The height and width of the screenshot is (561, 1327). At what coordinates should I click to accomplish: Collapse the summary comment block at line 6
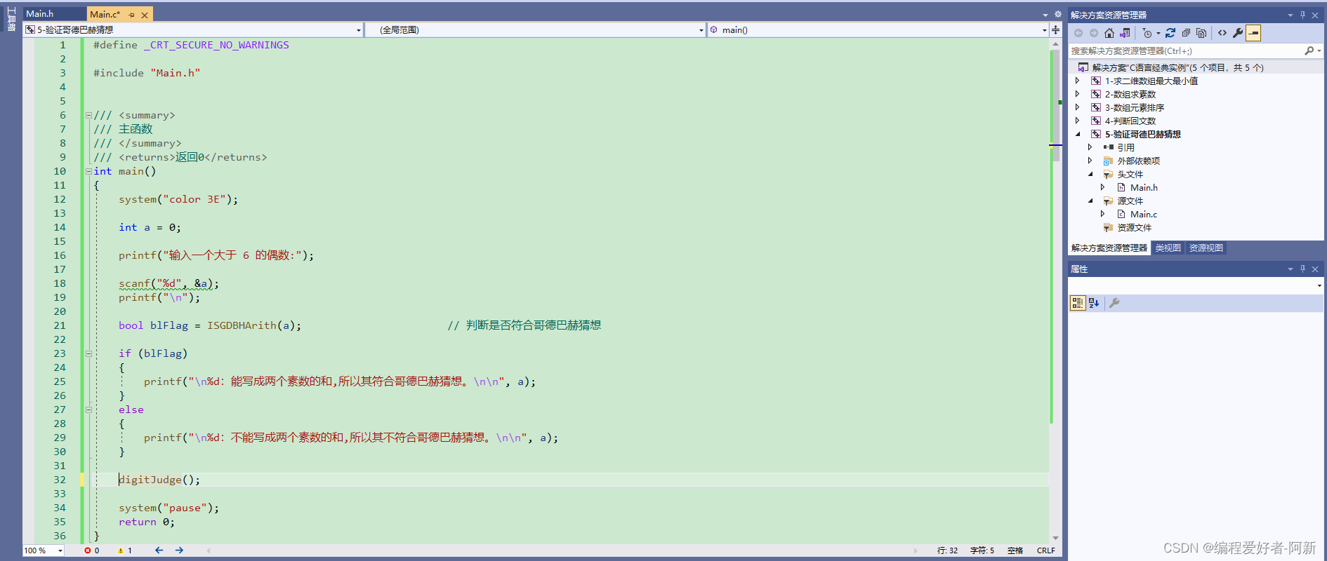coord(88,115)
